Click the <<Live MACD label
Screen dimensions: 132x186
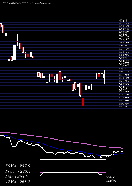tap(111, 179)
